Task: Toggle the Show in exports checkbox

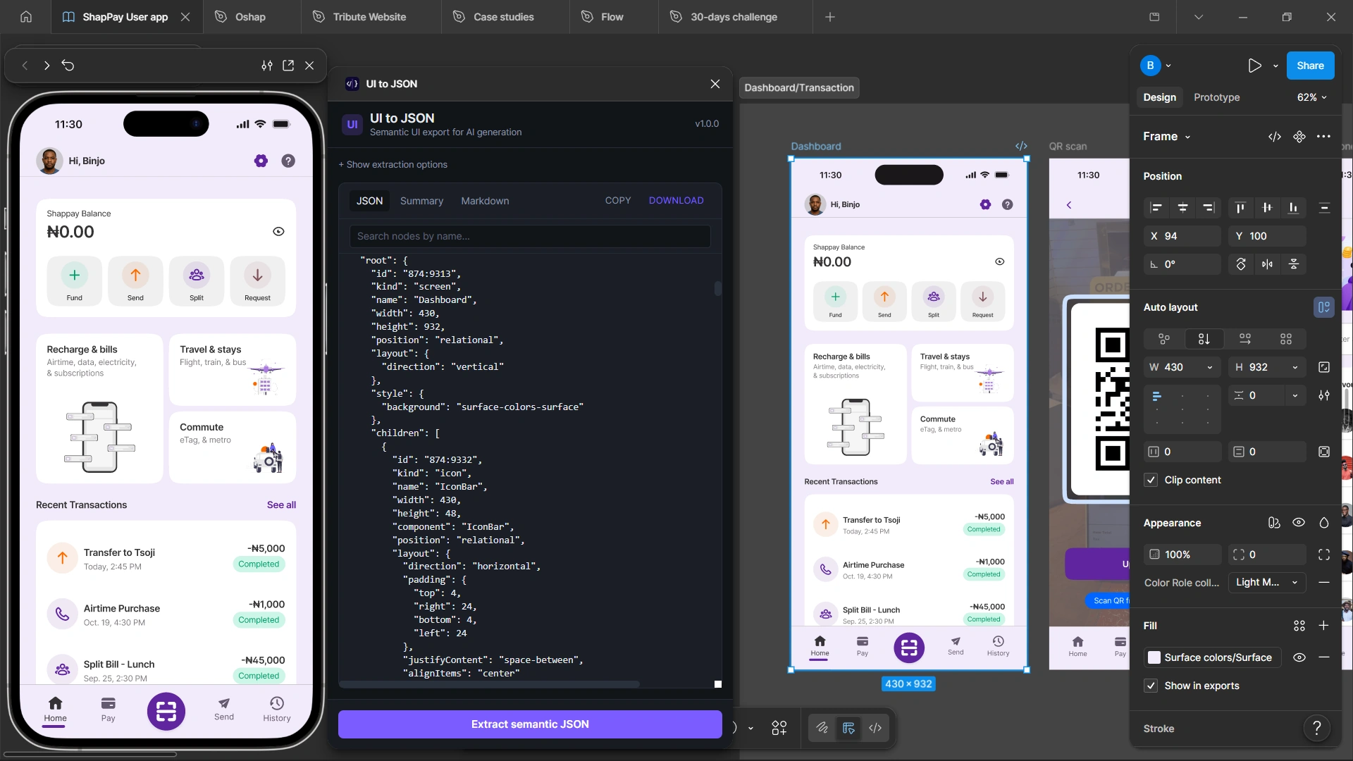Action: (x=1151, y=686)
